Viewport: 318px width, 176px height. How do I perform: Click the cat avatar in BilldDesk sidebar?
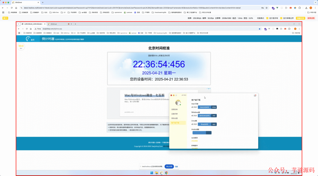point(178,103)
